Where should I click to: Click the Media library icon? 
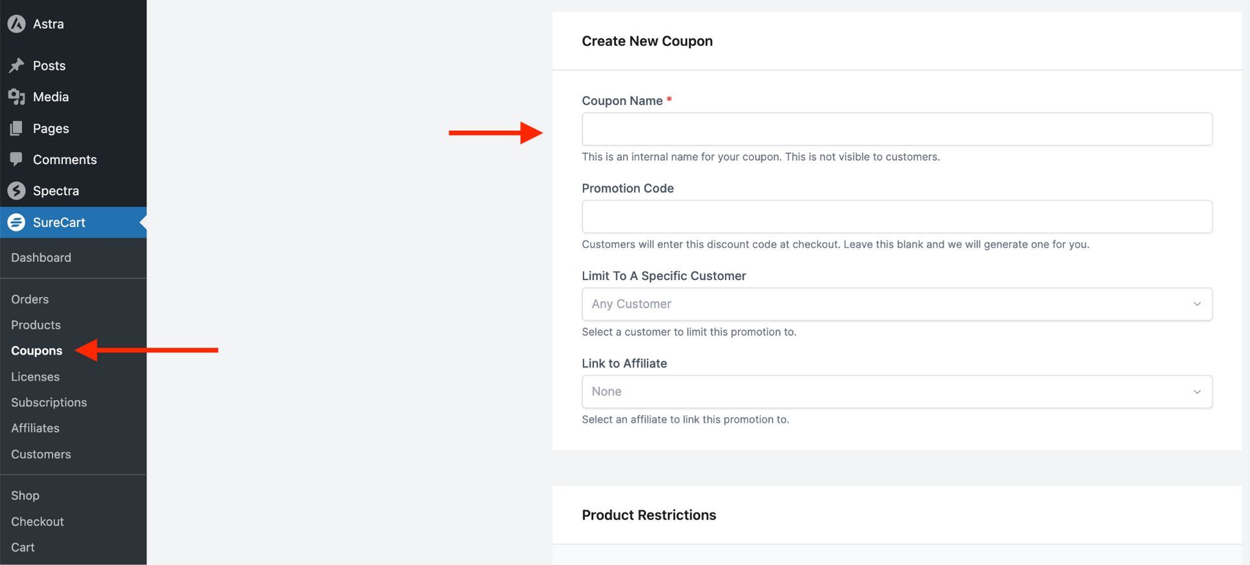(17, 97)
